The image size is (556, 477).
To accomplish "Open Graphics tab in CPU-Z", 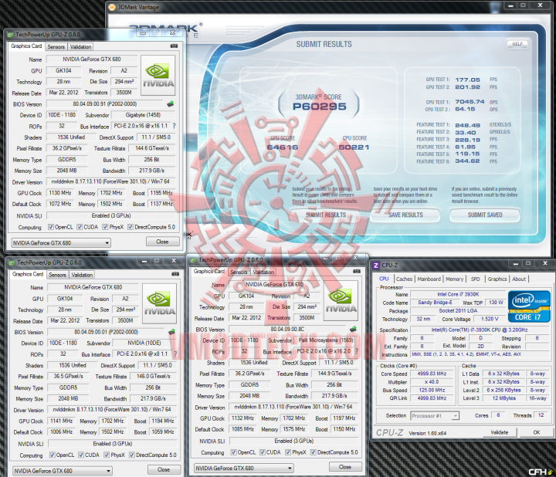I will [x=497, y=279].
